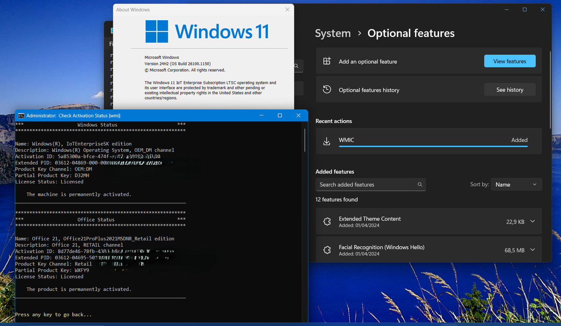The image size is (561, 326).
Task: Click "Press any key to go back..." line
Action: pyautogui.click(x=53, y=315)
